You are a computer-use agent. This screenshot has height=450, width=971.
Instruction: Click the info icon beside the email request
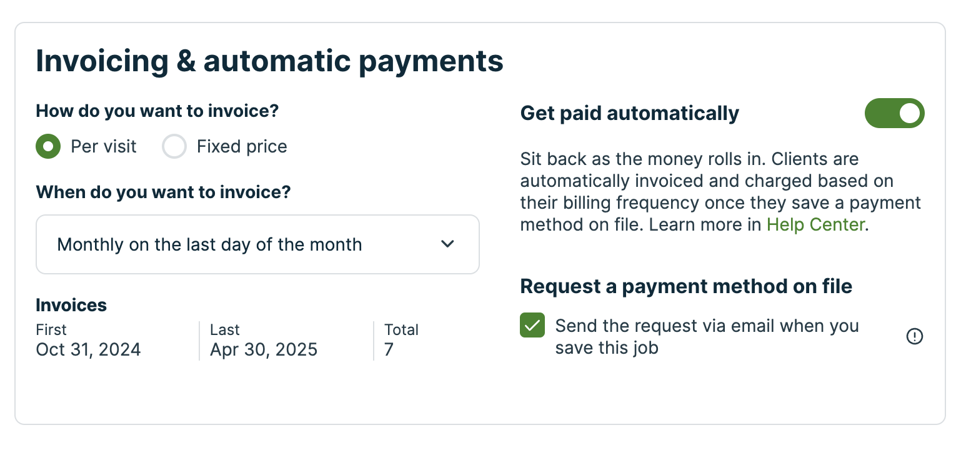914,337
